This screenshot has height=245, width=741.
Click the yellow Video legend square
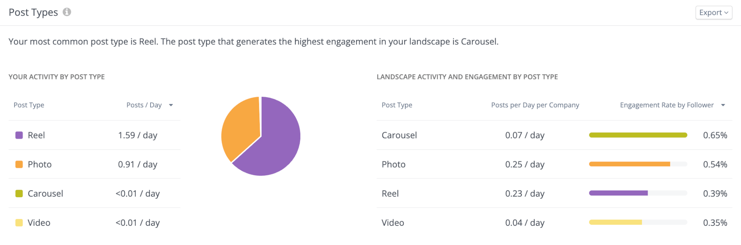pyautogui.click(x=19, y=223)
